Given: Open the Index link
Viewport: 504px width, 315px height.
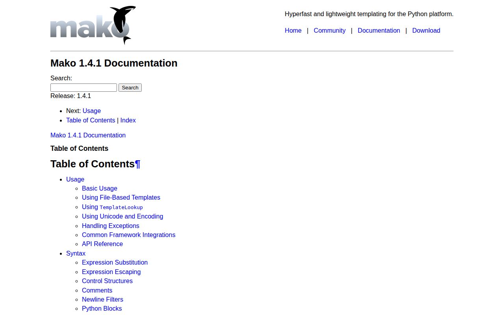Looking at the screenshot, I should [128, 120].
